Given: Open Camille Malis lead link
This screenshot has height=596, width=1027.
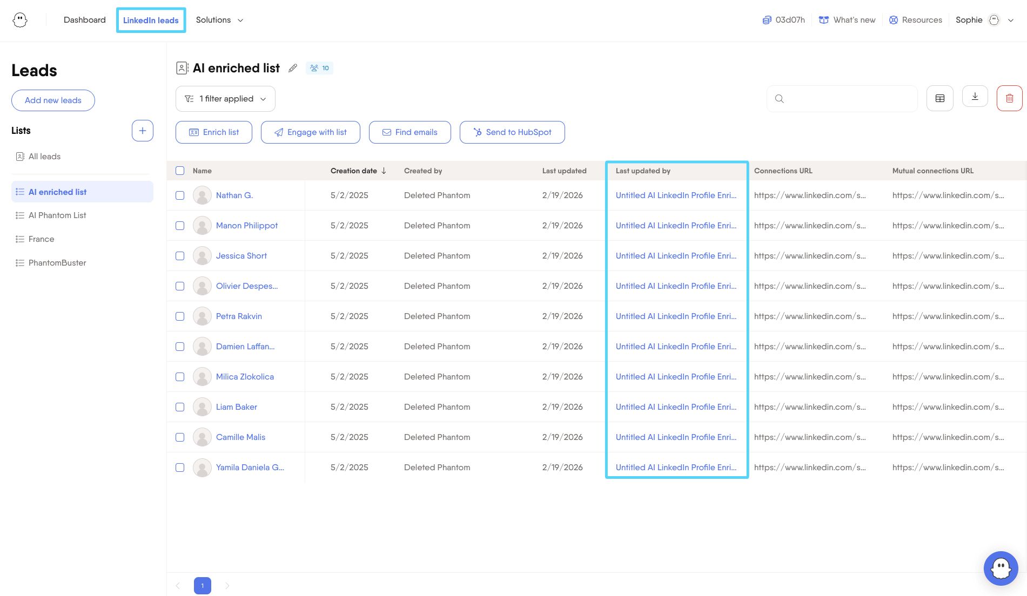Looking at the screenshot, I should [x=241, y=437].
